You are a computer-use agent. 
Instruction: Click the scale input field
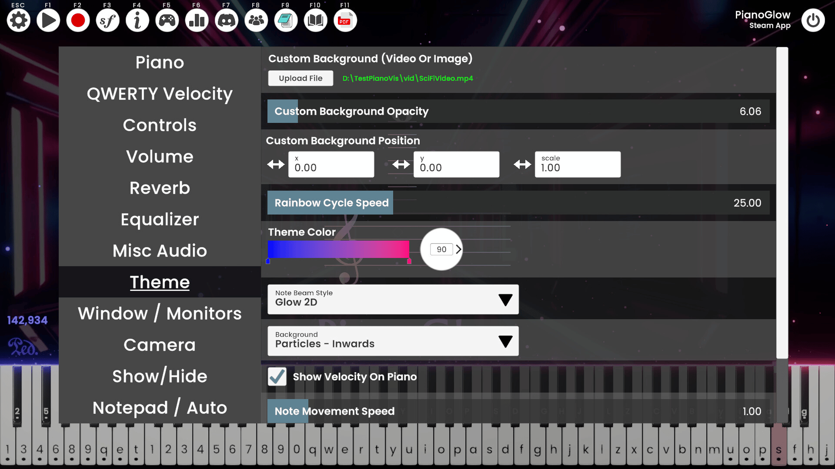(577, 165)
